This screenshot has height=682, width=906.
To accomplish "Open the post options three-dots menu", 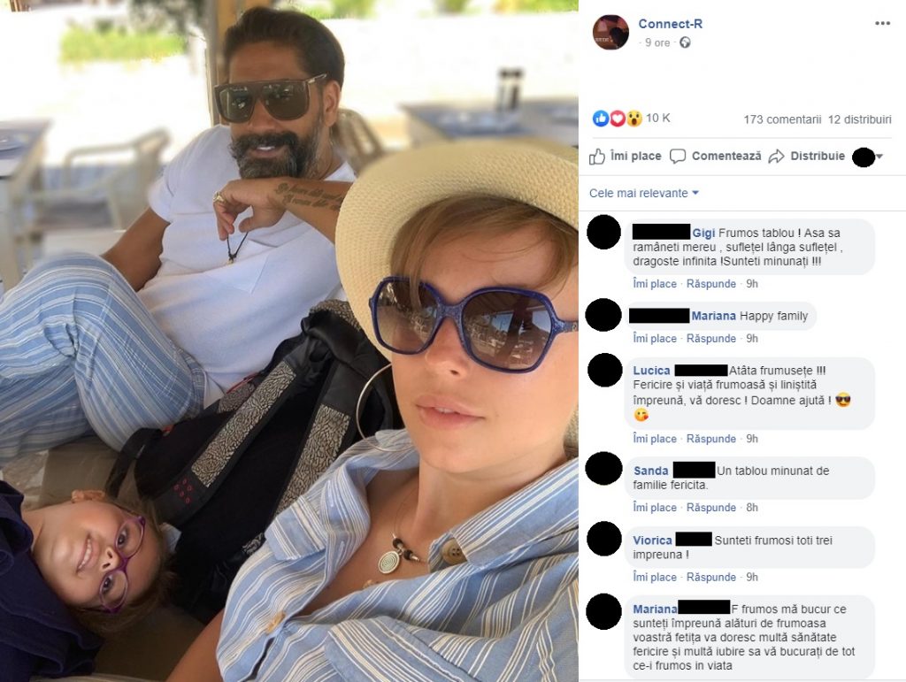I will click(x=882, y=24).
